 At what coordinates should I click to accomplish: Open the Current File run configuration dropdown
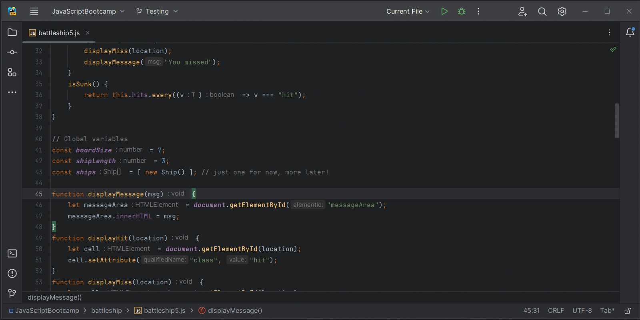pyautogui.click(x=408, y=11)
